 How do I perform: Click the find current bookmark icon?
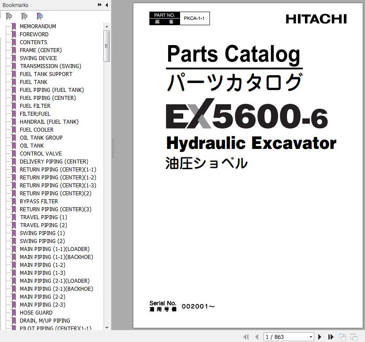[40, 16]
